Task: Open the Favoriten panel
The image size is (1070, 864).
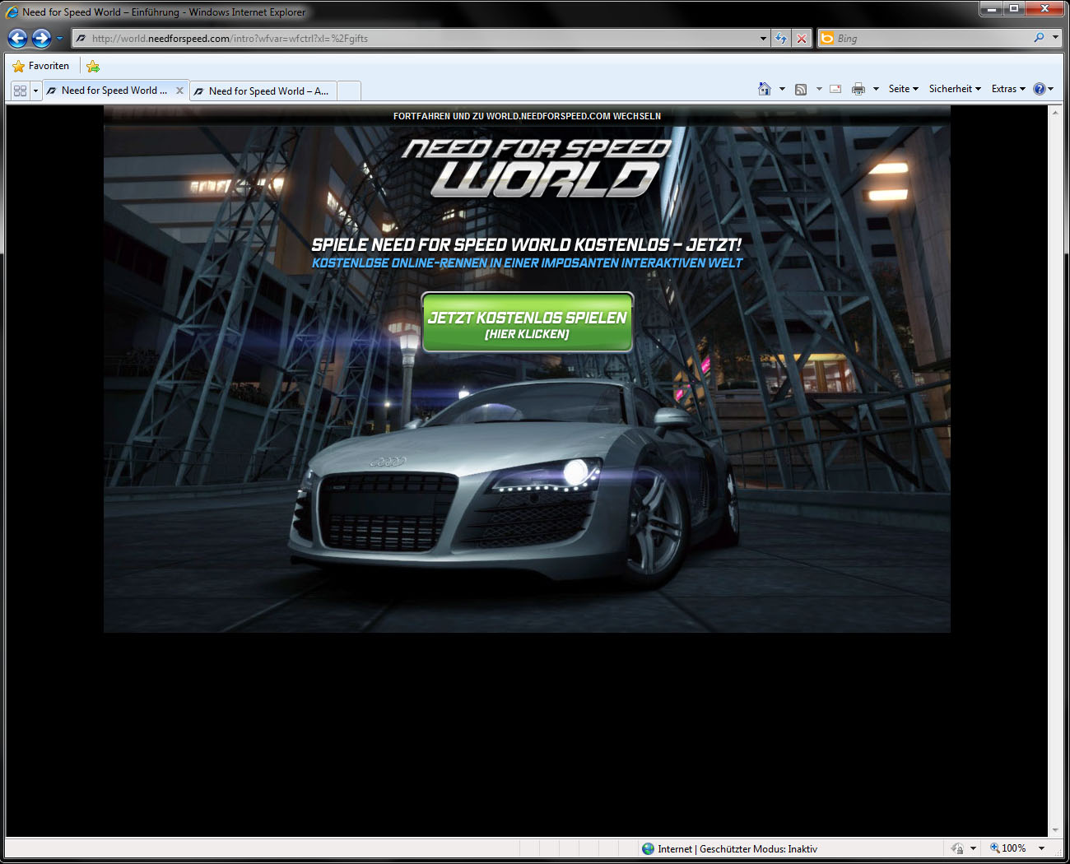Action: coord(41,66)
